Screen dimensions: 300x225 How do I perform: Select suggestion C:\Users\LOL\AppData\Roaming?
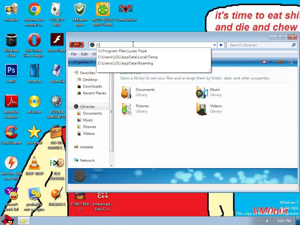point(154,63)
